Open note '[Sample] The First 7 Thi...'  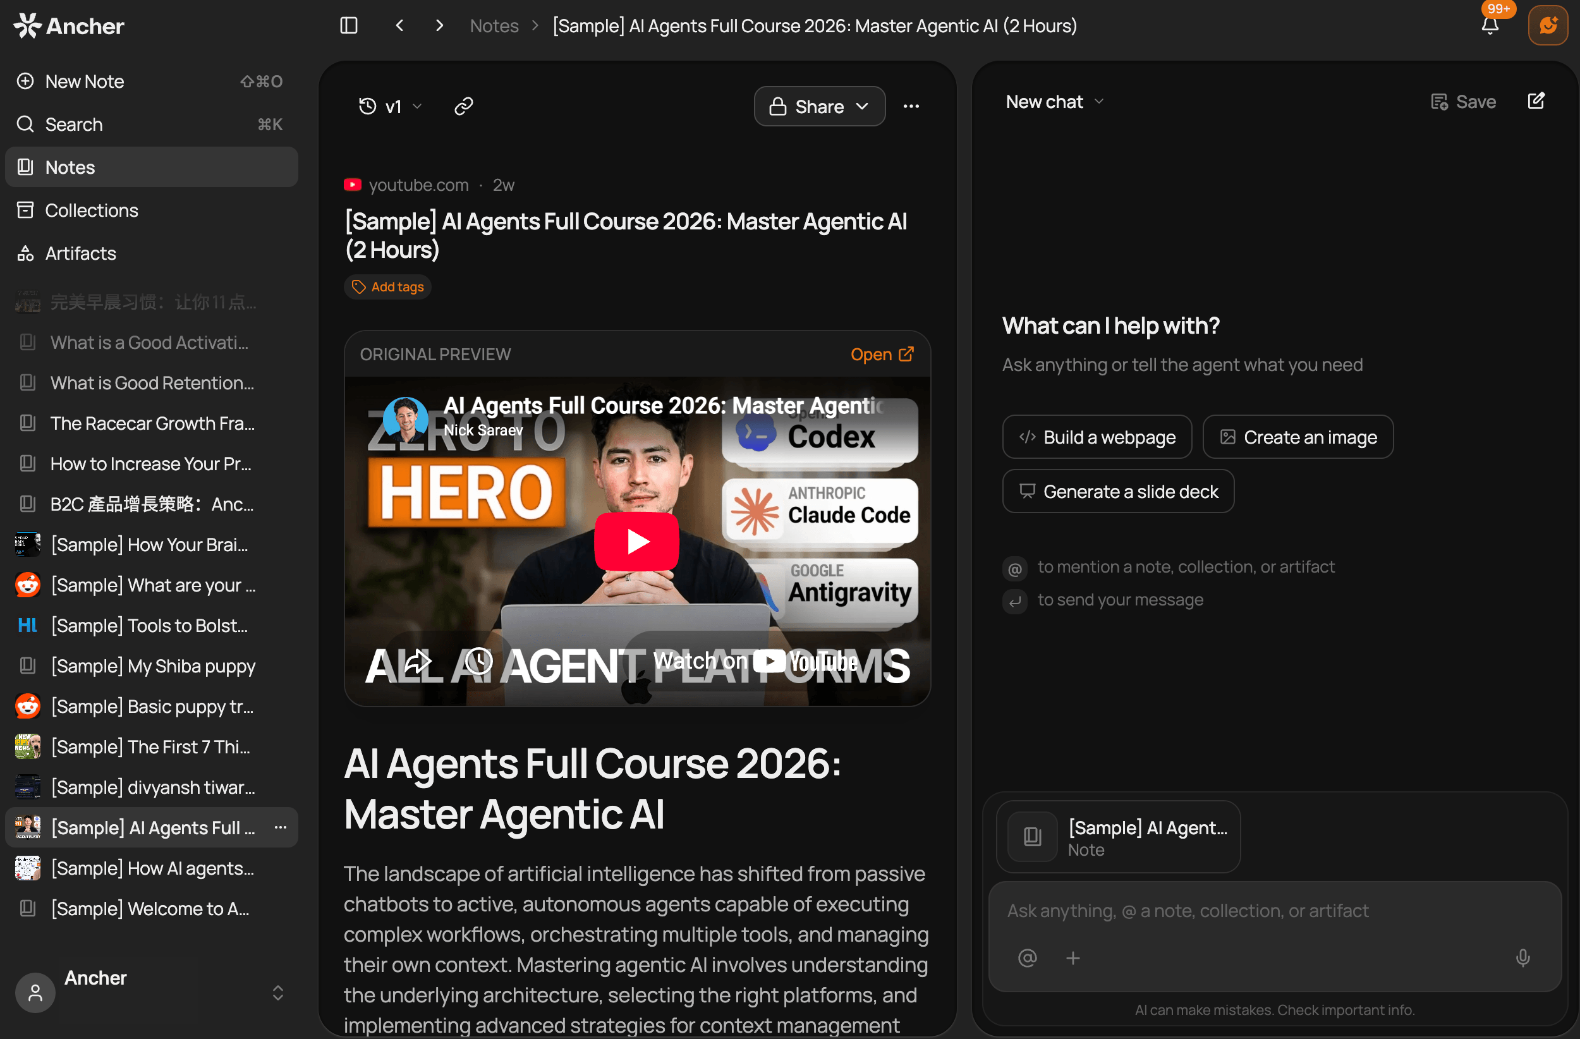pyautogui.click(x=151, y=747)
